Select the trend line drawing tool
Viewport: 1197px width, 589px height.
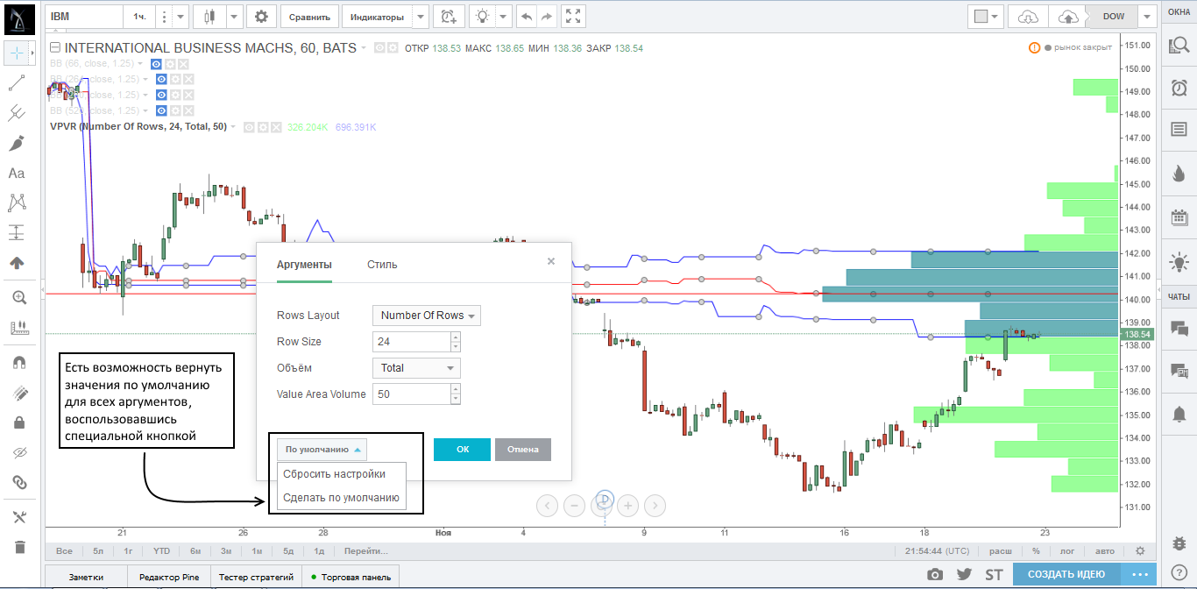point(17,83)
